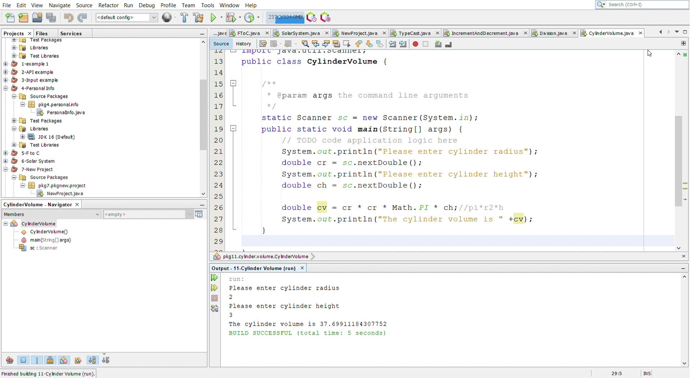
Task: Jump to Previous Bookmark icon
Action: point(359,44)
